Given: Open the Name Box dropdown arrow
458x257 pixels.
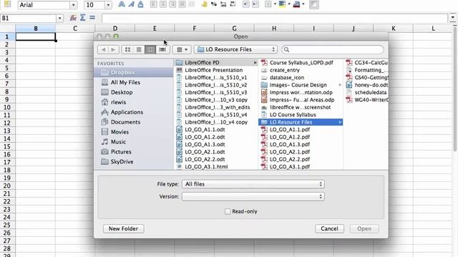Looking at the screenshot, I should 60,19.
